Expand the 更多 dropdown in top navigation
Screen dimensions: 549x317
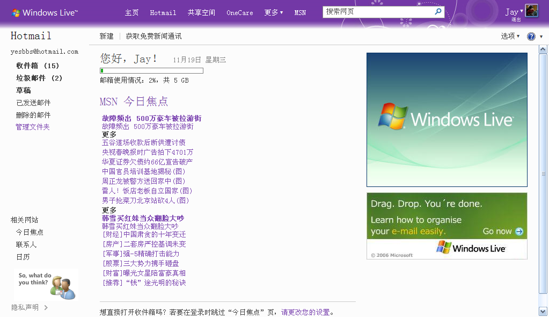coord(274,12)
